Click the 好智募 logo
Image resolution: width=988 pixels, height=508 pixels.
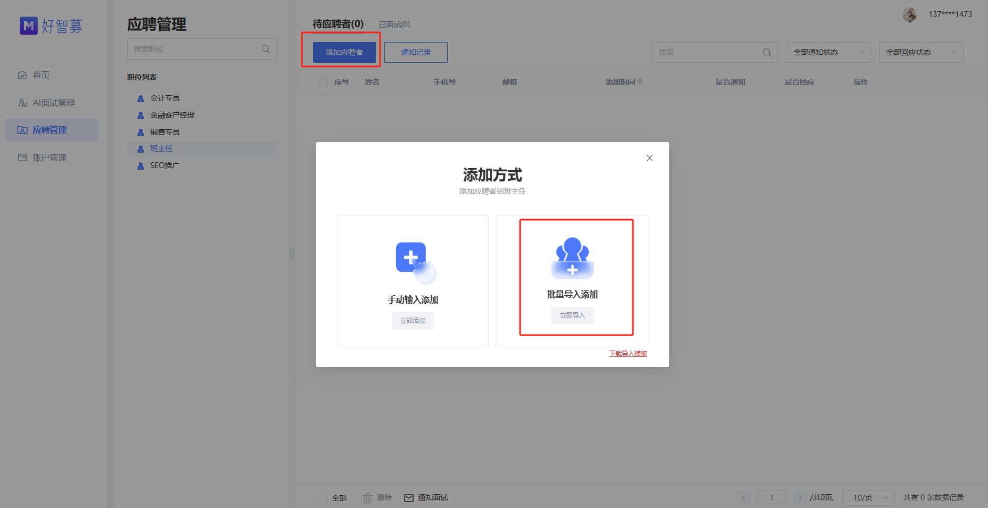coord(51,25)
